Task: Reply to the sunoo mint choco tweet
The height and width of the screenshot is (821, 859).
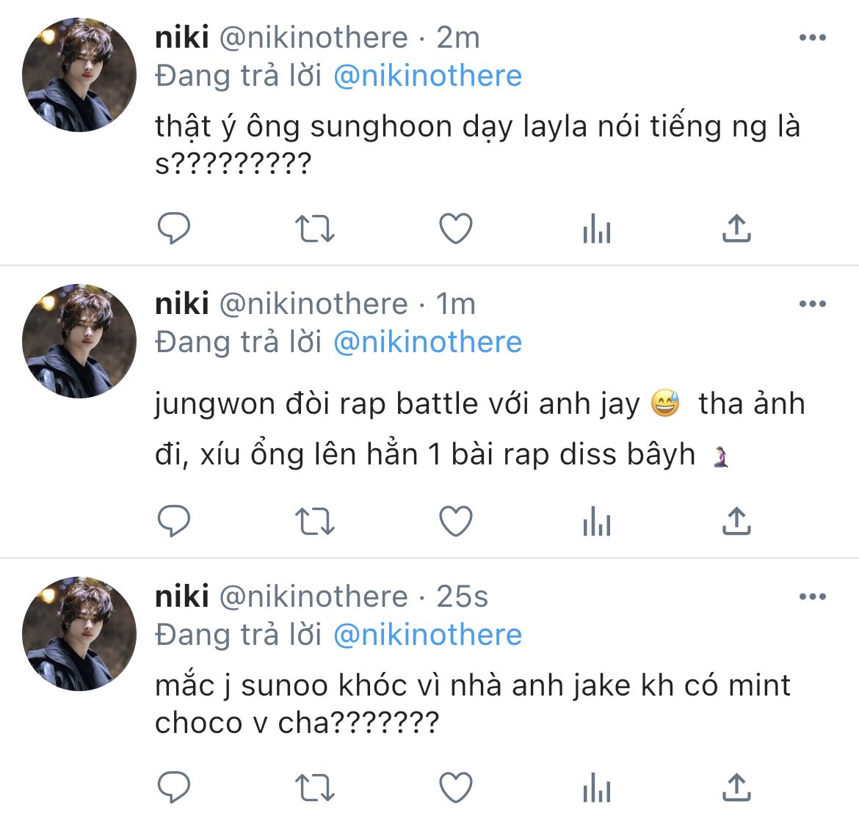Action: coord(174,787)
